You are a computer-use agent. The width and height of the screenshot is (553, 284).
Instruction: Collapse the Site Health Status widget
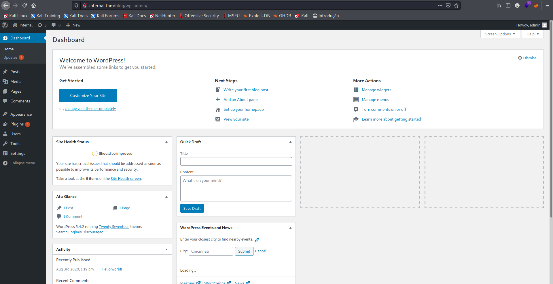coord(166,142)
